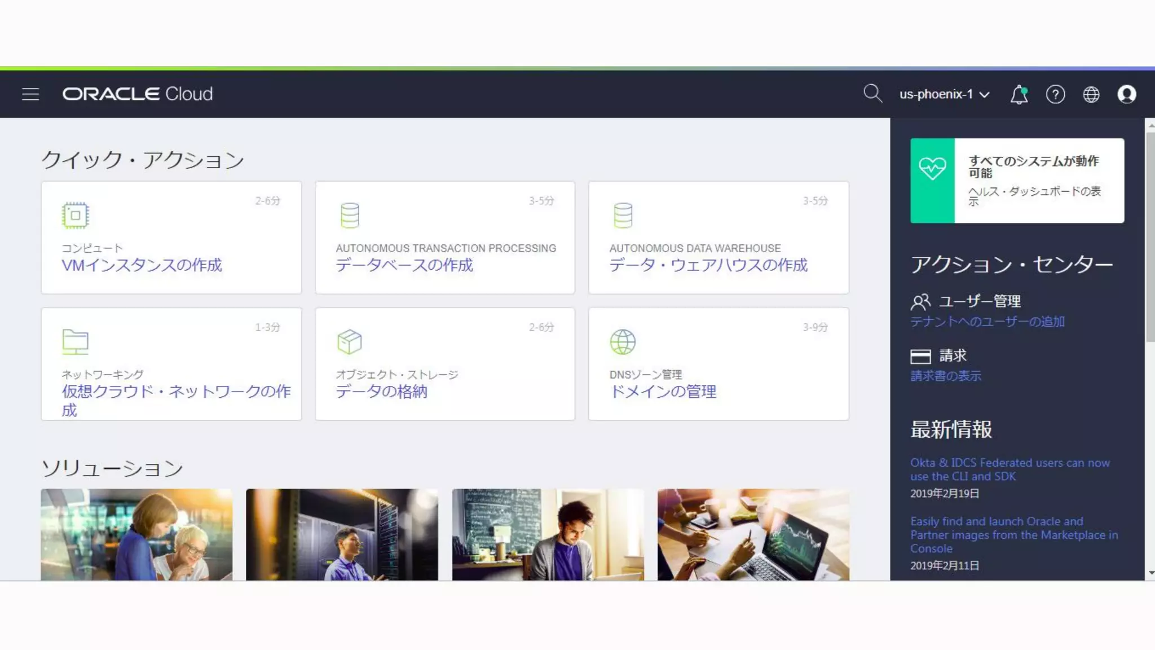Open VMインスタンスの作成 link
Image resolution: width=1155 pixels, height=650 pixels.
pyautogui.click(x=142, y=265)
